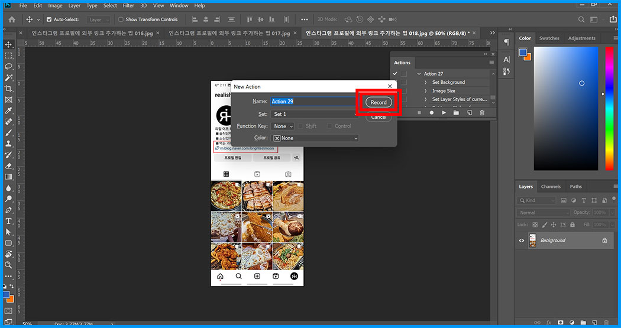Screen dimensions: 621x328
Task: Select the Magic Wand tool
Action: click(8, 77)
